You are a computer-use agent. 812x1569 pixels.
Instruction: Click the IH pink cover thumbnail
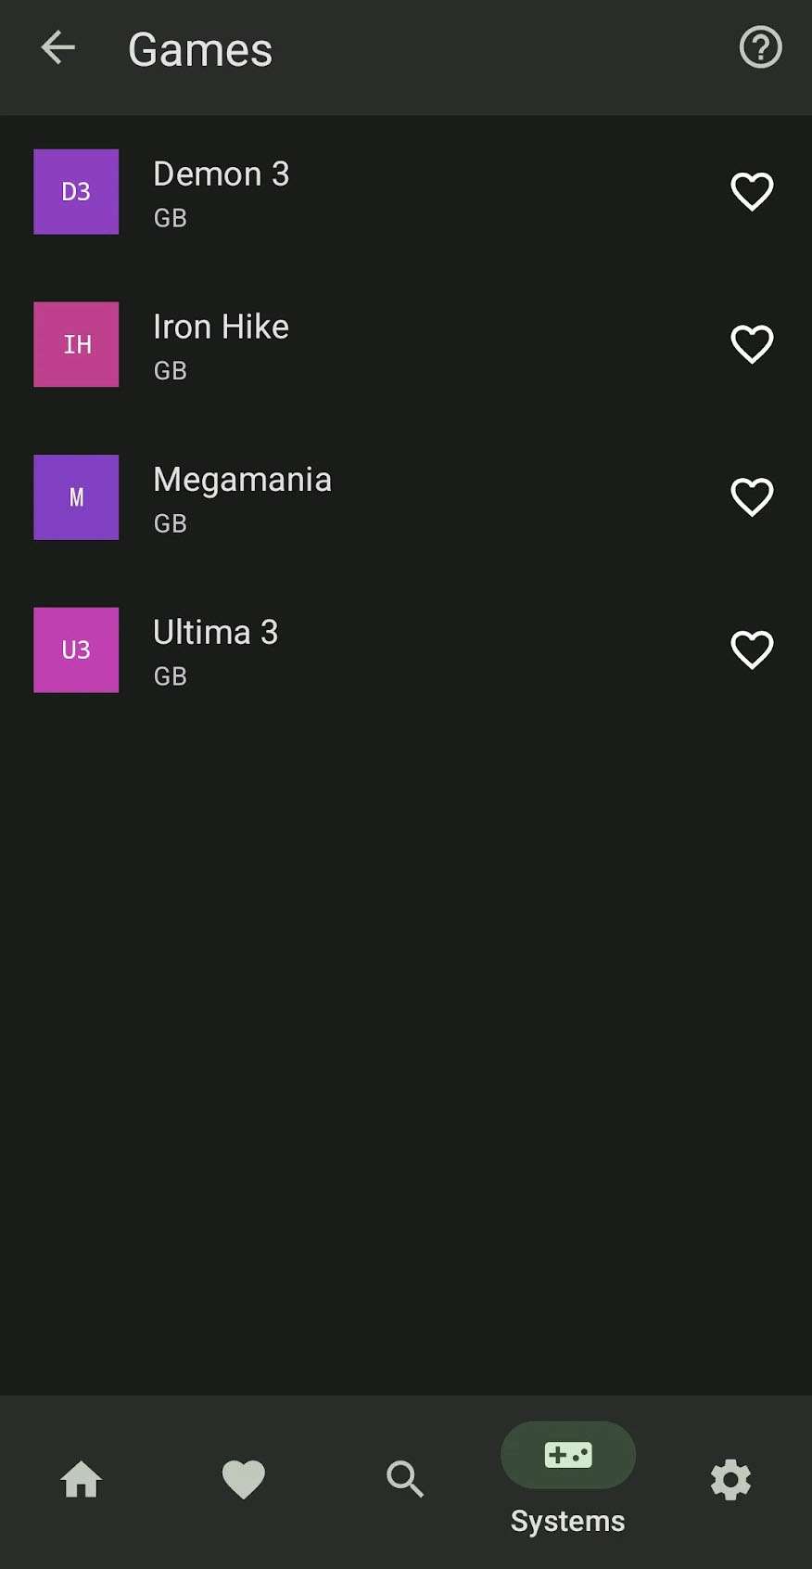[x=76, y=344]
